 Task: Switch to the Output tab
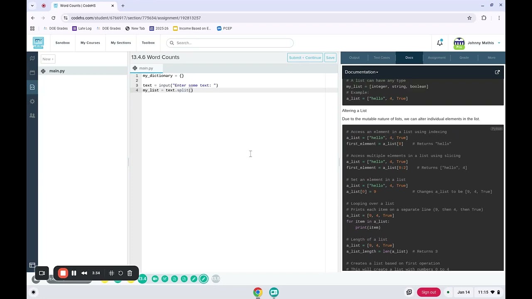click(x=354, y=58)
